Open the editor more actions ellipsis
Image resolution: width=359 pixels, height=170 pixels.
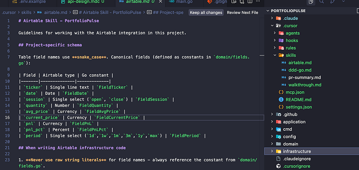[x=258, y=1]
